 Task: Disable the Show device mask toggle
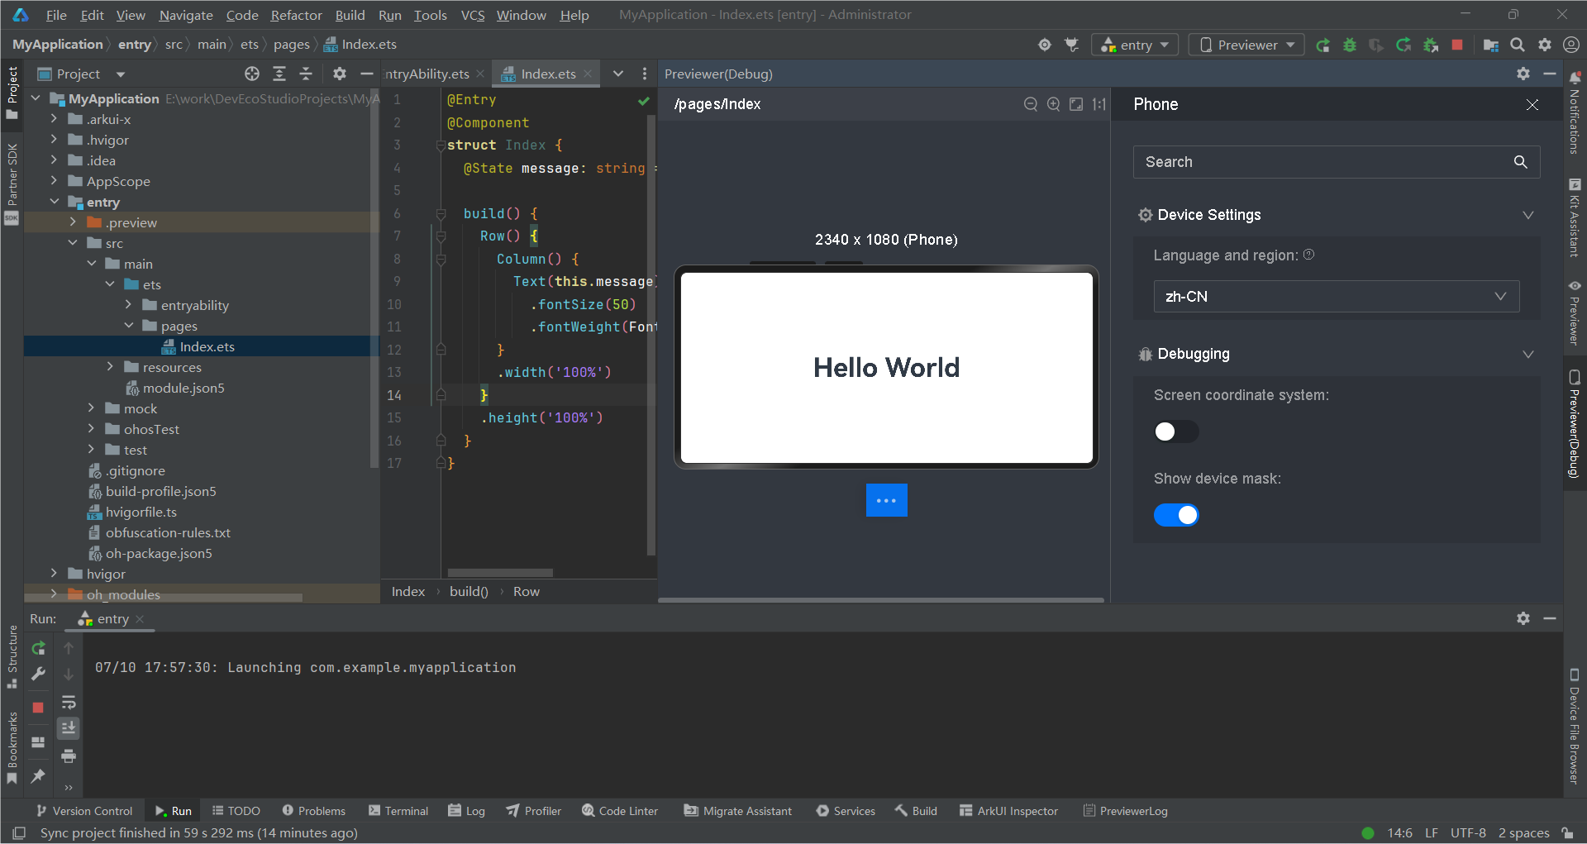(x=1175, y=515)
